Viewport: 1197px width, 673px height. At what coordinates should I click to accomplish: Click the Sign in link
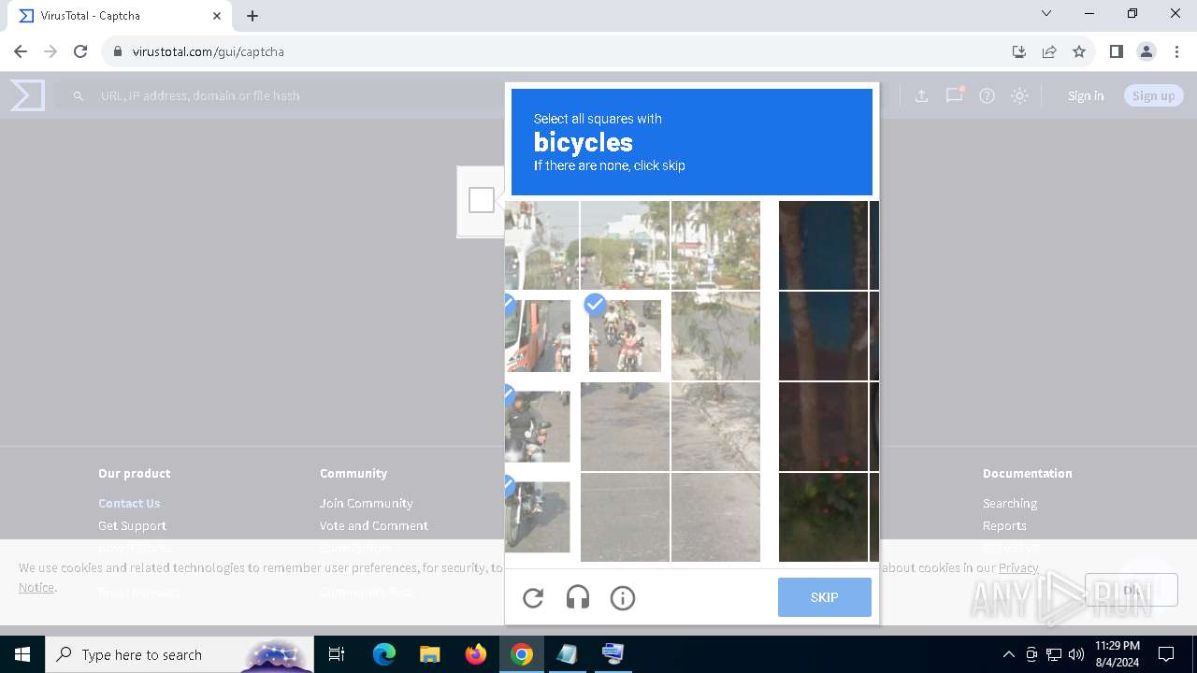[1086, 95]
